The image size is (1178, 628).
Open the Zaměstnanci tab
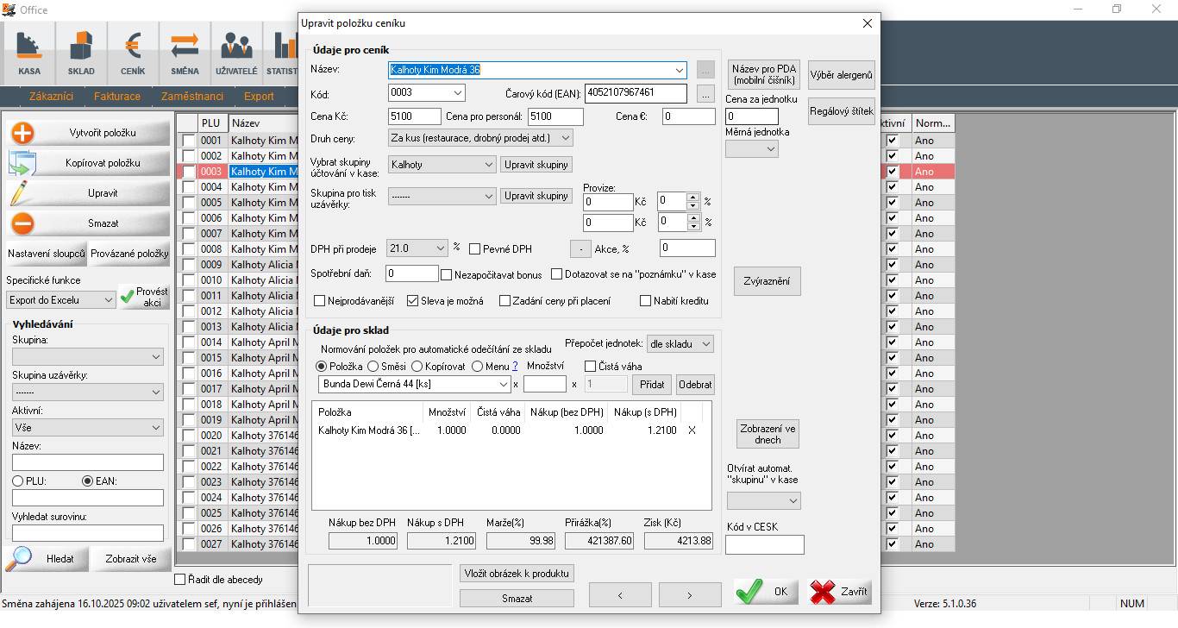[x=192, y=97]
